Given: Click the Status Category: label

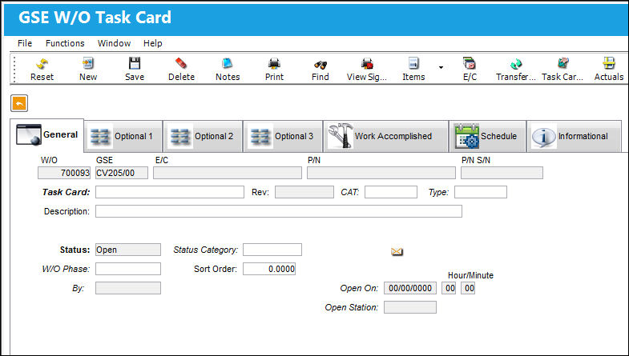Looking at the screenshot, I should tap(206, 250).
